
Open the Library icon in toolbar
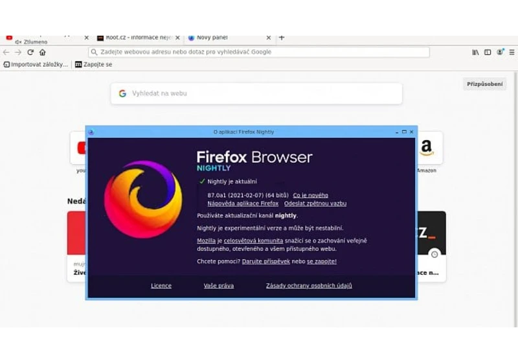[475, 53]
